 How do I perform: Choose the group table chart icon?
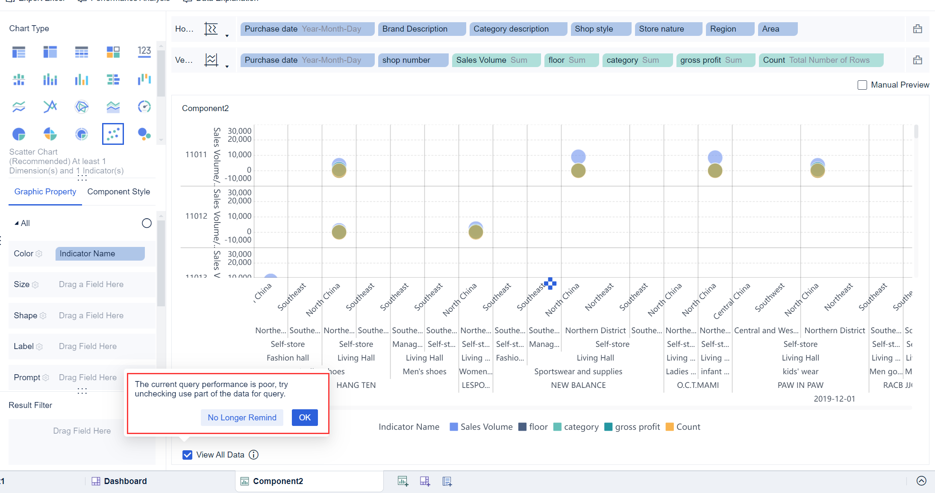pos(19,52)
